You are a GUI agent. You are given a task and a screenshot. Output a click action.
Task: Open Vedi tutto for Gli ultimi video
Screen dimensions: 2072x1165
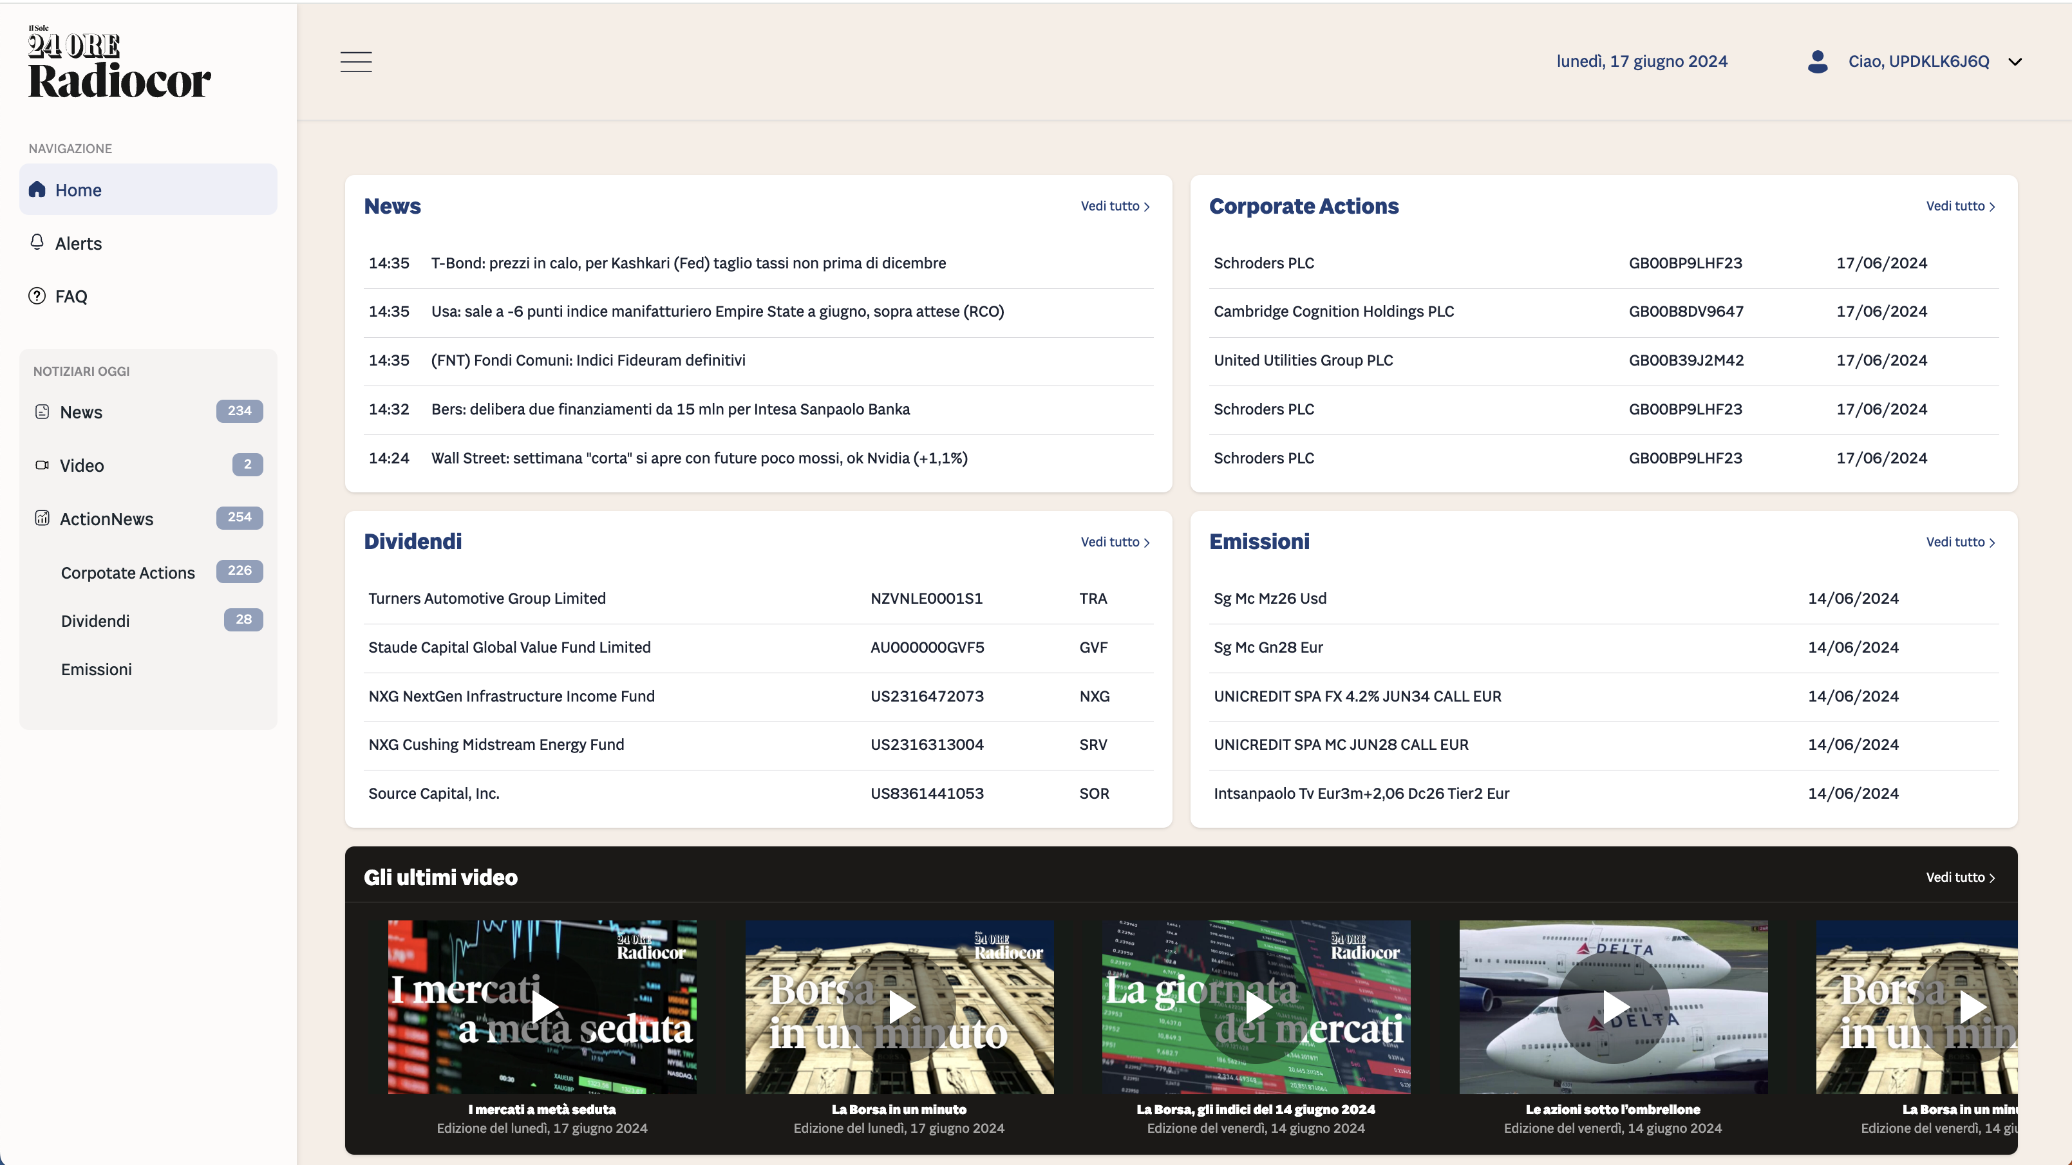[1960, 878]
